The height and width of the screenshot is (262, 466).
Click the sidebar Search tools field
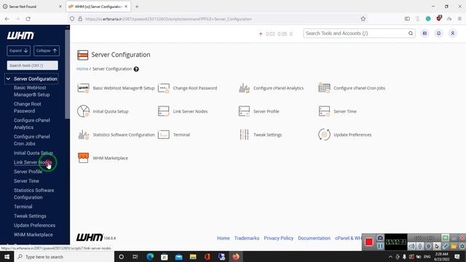pos(32,65)
